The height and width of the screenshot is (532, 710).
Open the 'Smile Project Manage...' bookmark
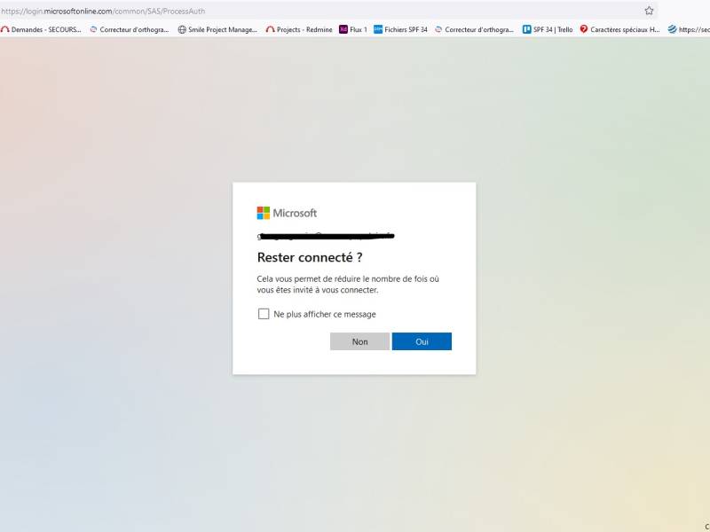point(217,29)
